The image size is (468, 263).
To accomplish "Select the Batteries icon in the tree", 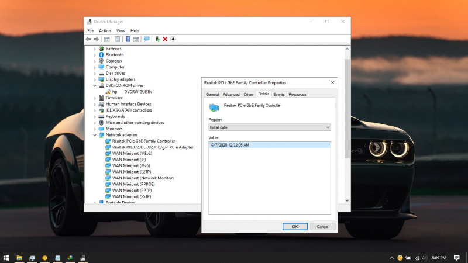I will (101, 49).
